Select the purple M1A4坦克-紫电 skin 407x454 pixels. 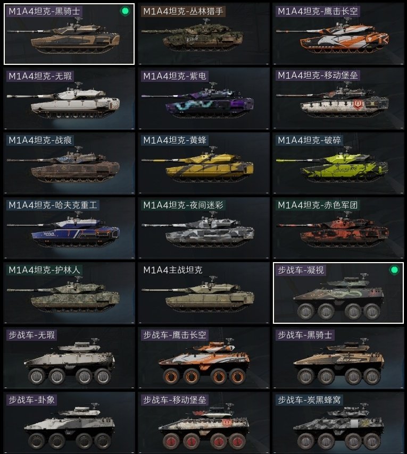[x=204, y=98]
